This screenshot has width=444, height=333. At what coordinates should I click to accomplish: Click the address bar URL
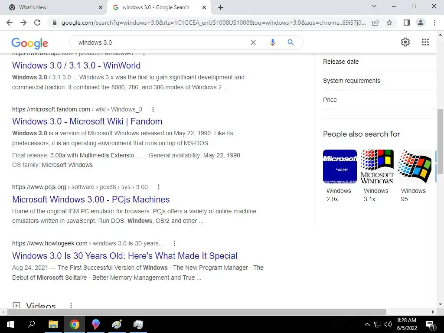click(213, 23)
